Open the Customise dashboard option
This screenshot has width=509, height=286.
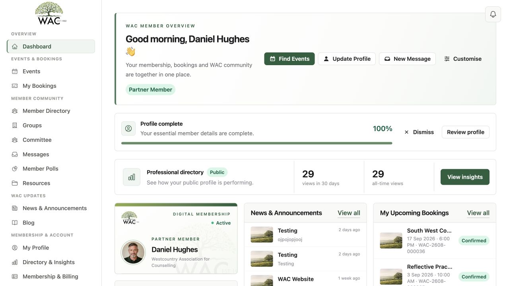463,59
